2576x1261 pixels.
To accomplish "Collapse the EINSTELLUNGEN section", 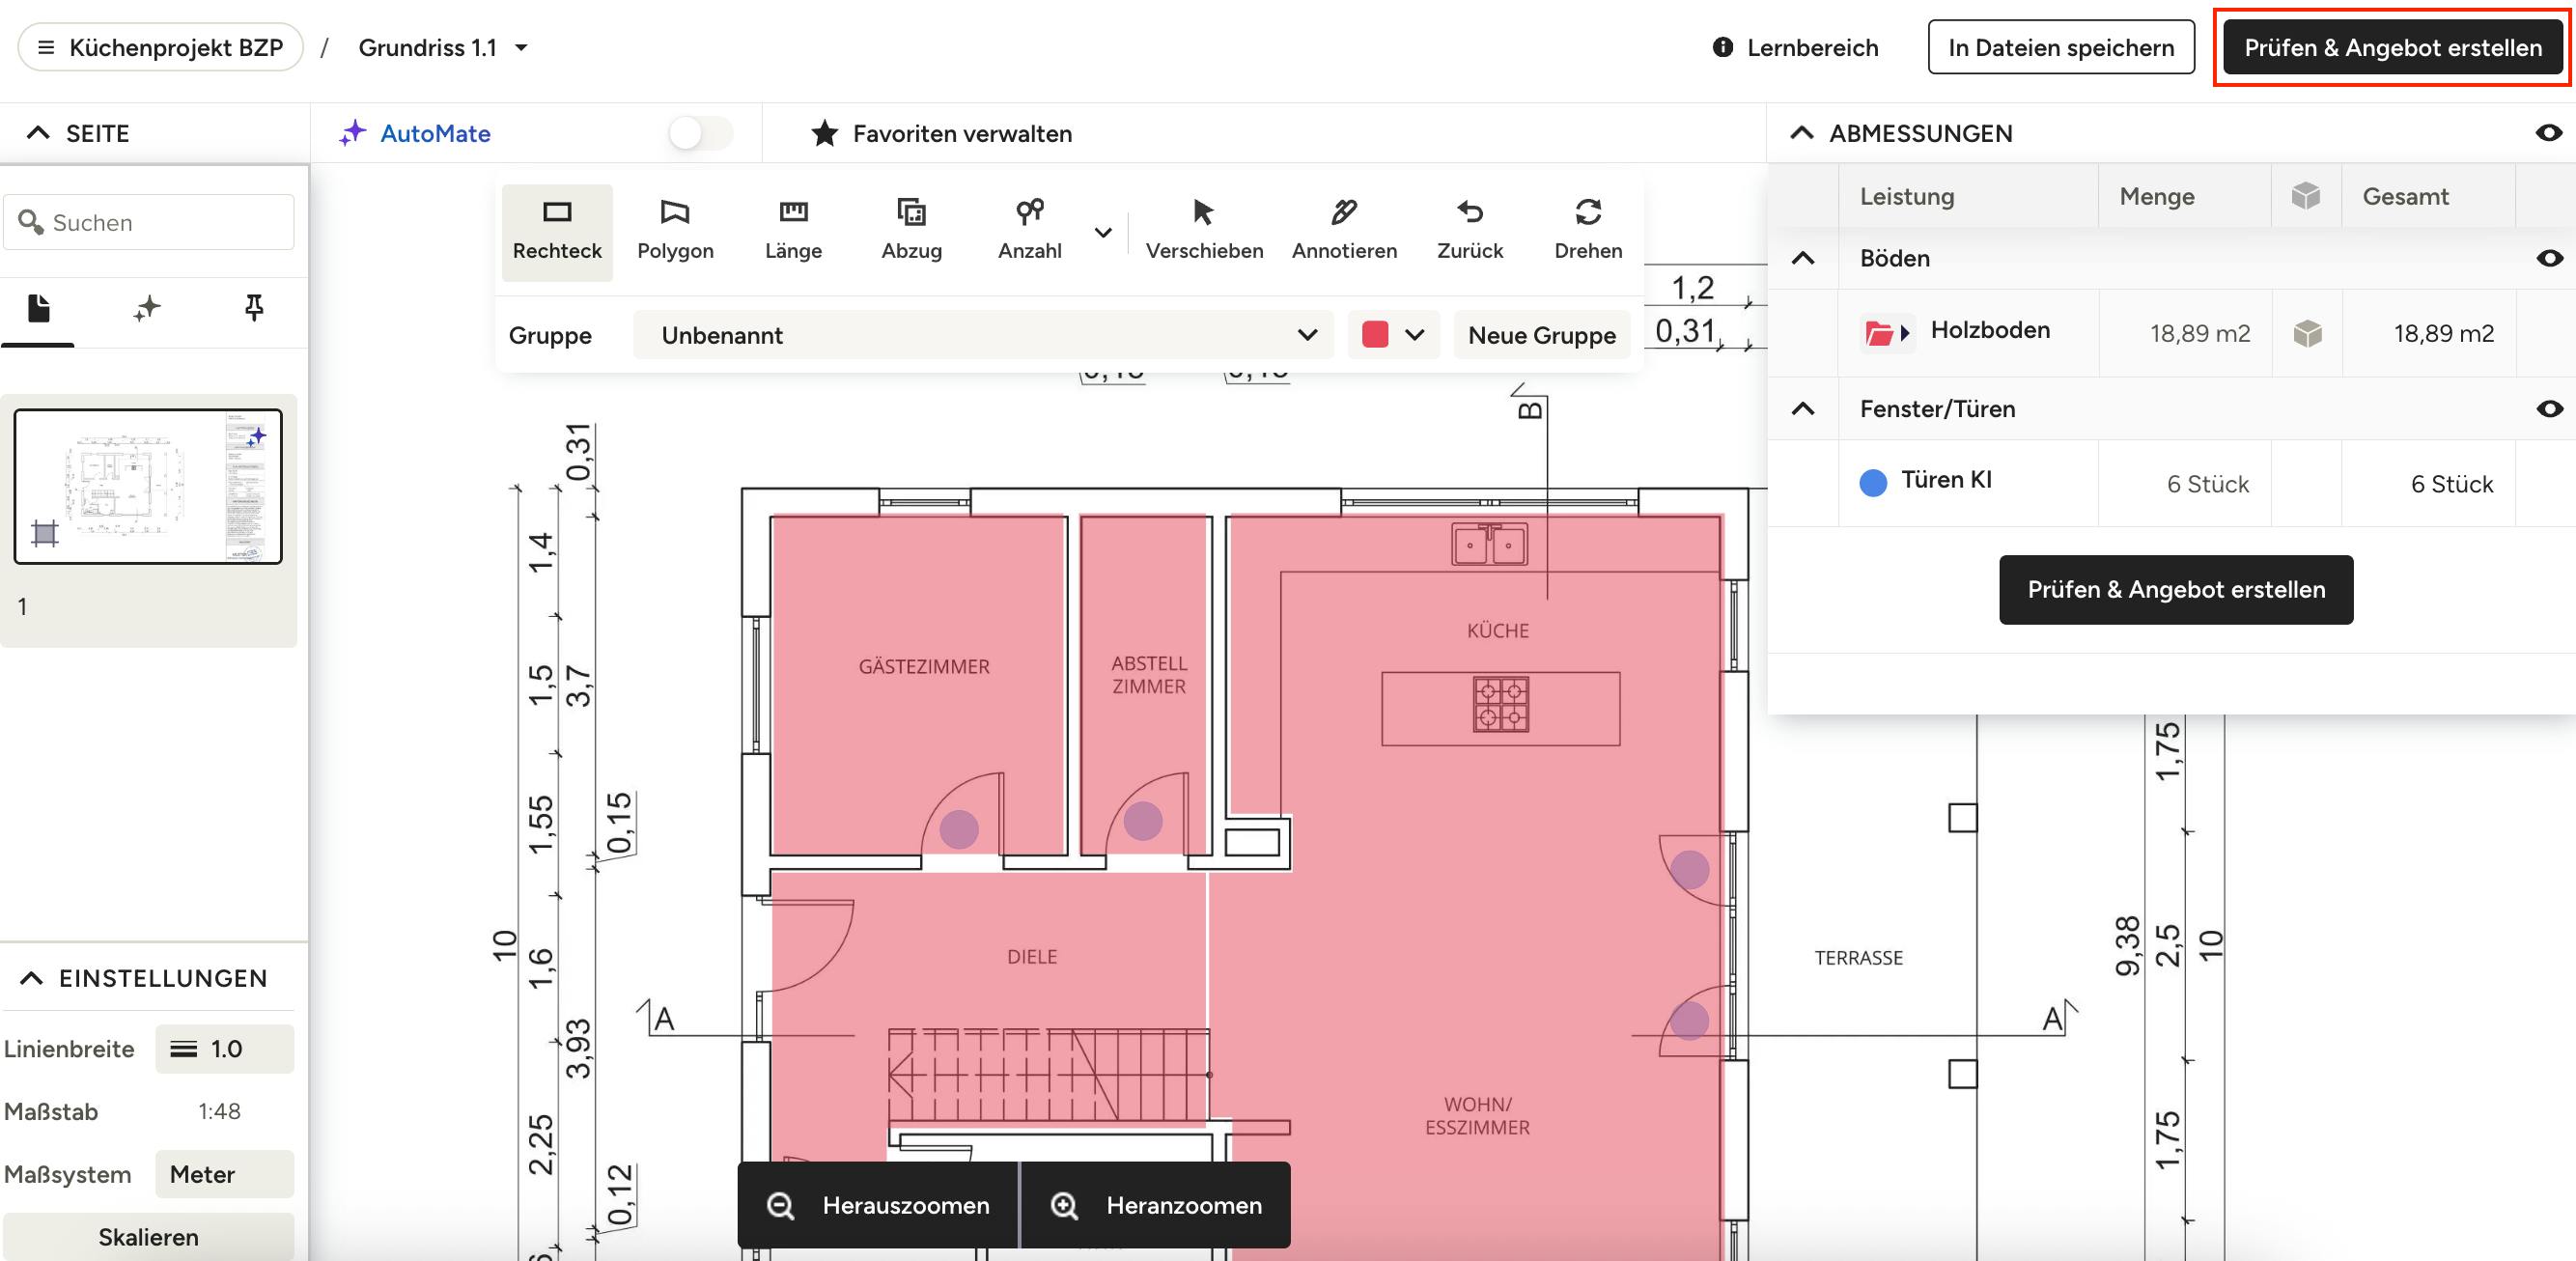I will tap(32, 978).
